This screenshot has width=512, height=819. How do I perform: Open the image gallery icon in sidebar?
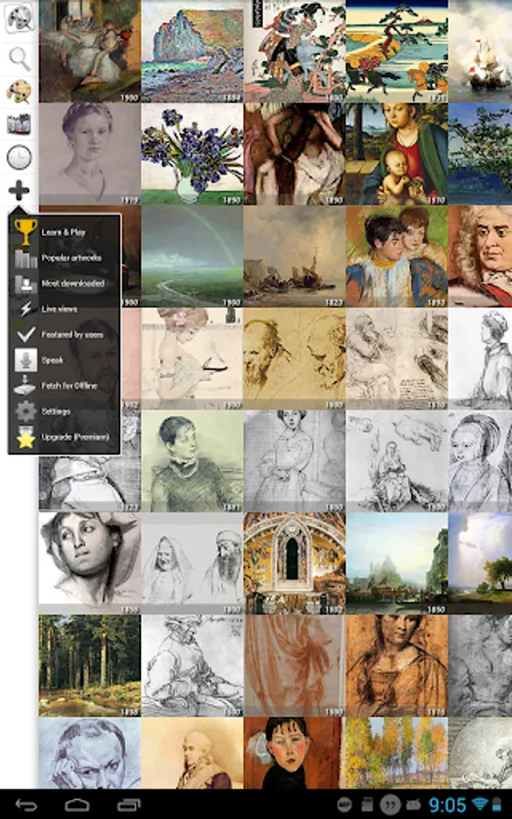pyautogui.click(x=19, y=125)
